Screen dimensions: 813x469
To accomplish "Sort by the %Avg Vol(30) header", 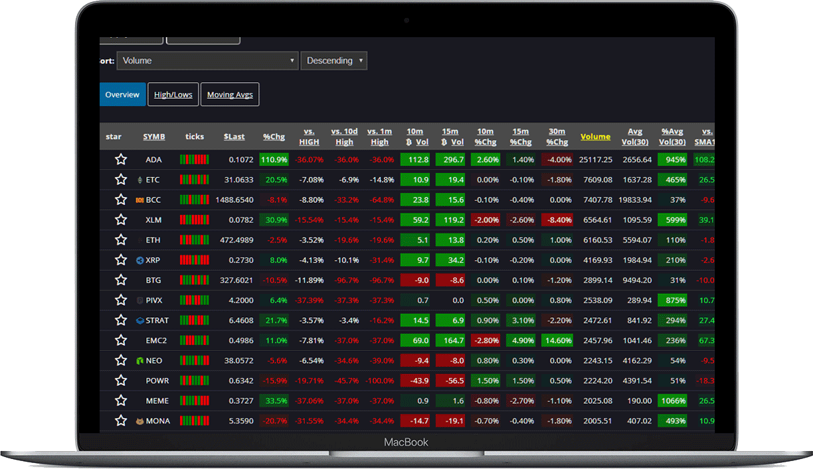I will [673, 137].
